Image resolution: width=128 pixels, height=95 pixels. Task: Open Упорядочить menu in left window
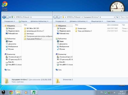(x=9, y=21)
